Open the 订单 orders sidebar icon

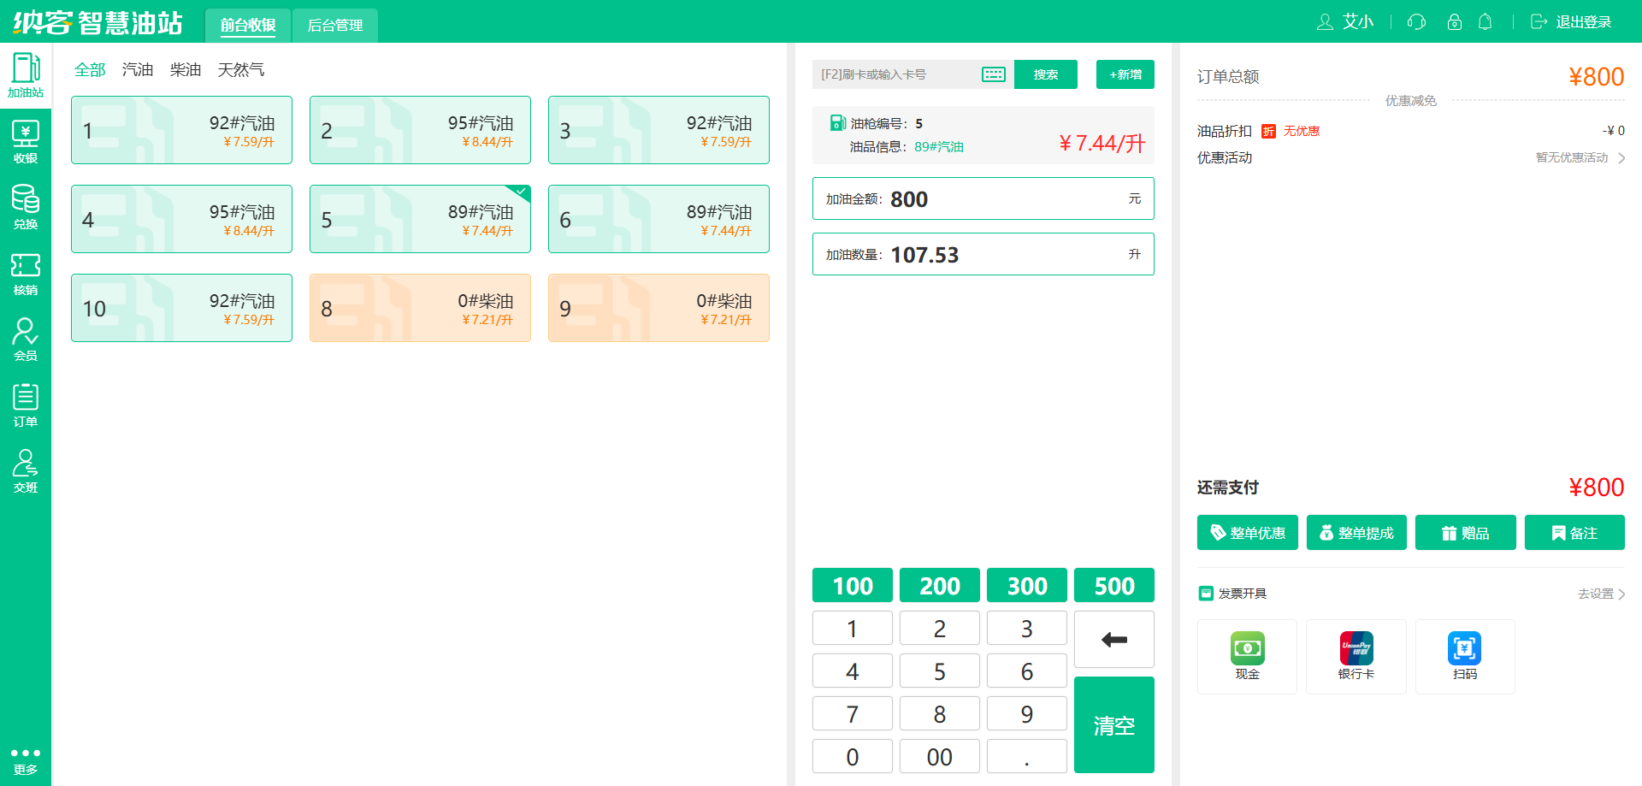[26, 405]
